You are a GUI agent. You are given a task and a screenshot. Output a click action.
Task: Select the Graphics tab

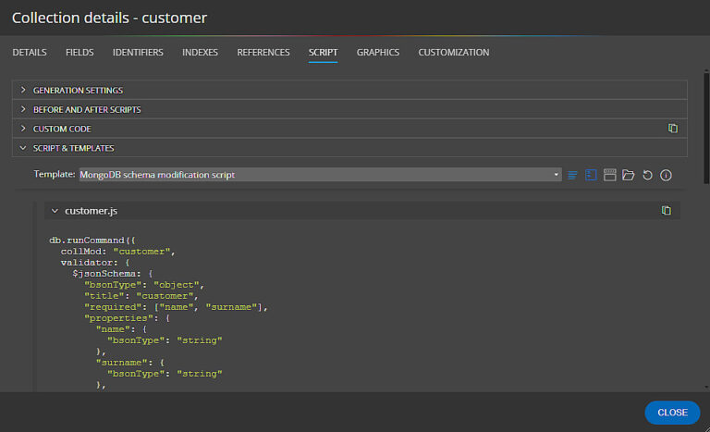point(377,53)
